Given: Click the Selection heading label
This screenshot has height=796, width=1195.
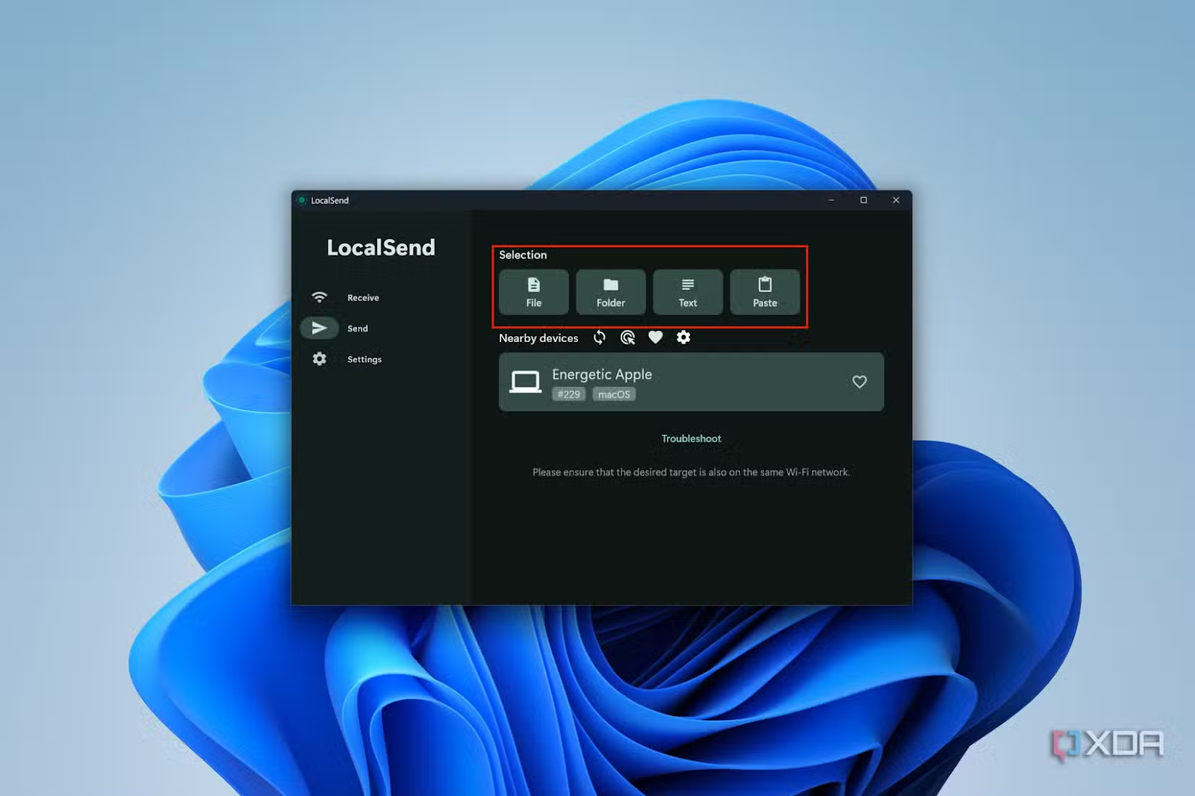Looking at the screenshot, I should coord(523,255).
